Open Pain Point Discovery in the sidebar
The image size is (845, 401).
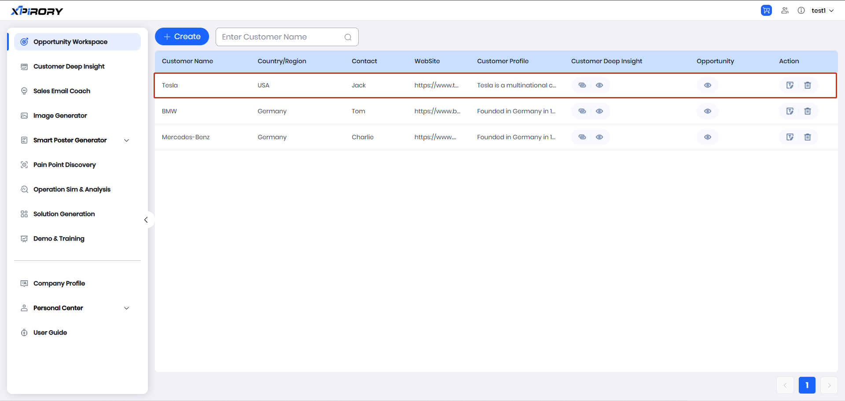(x=64, y=165)
